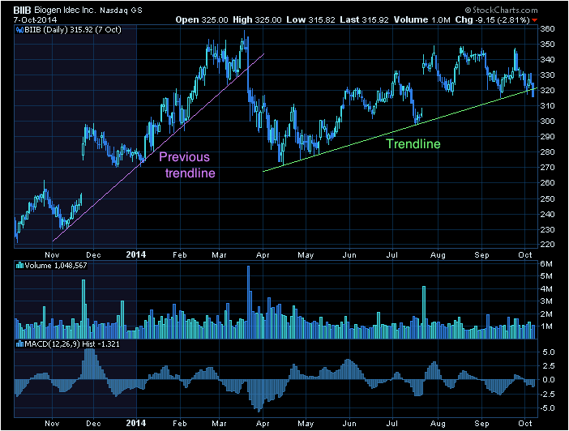Click the 350 price axis label
Viewport: 569px width, 431px height.
tap(548, 45)
